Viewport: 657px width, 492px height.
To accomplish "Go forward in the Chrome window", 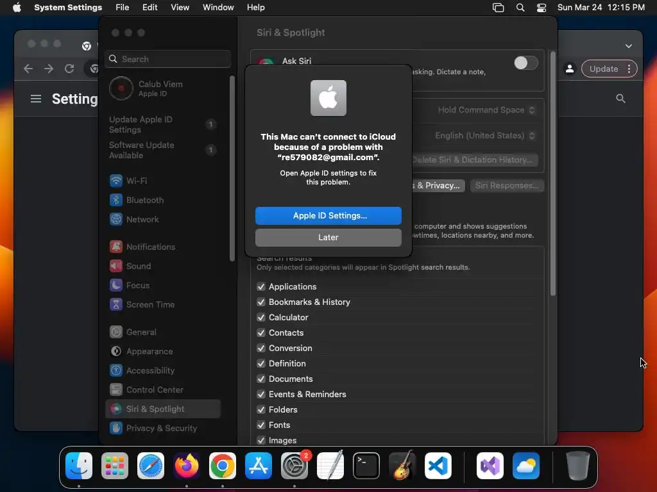I will [49, 69].
